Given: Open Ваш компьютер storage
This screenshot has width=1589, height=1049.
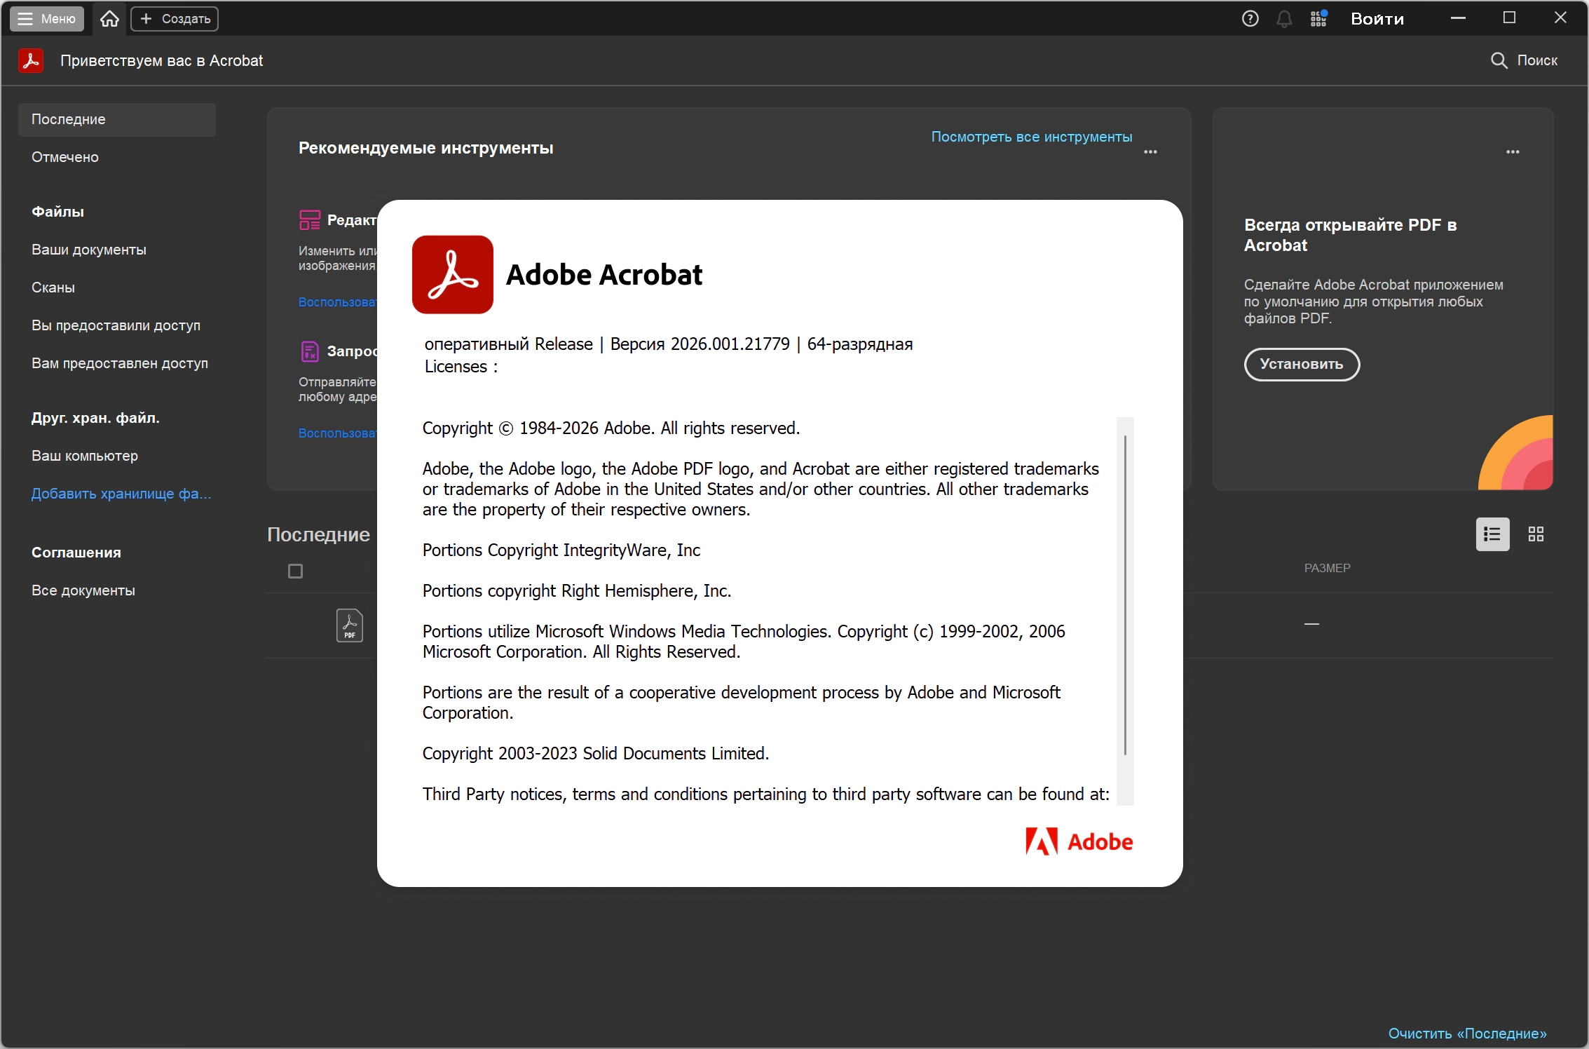Looking at the screenshot, I should pos(85,456).
